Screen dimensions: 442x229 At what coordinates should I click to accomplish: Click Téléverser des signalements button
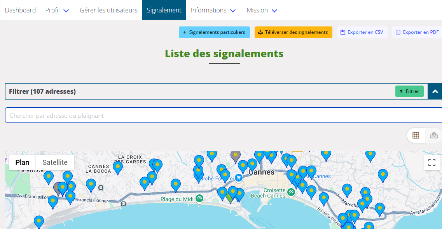tap(293, 32)
